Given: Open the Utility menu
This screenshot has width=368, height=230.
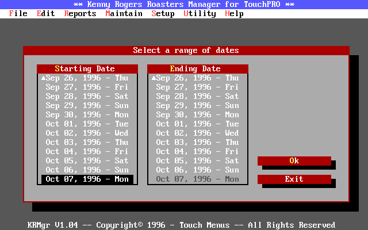Looking at the screenshot, I should coord(200,14).
